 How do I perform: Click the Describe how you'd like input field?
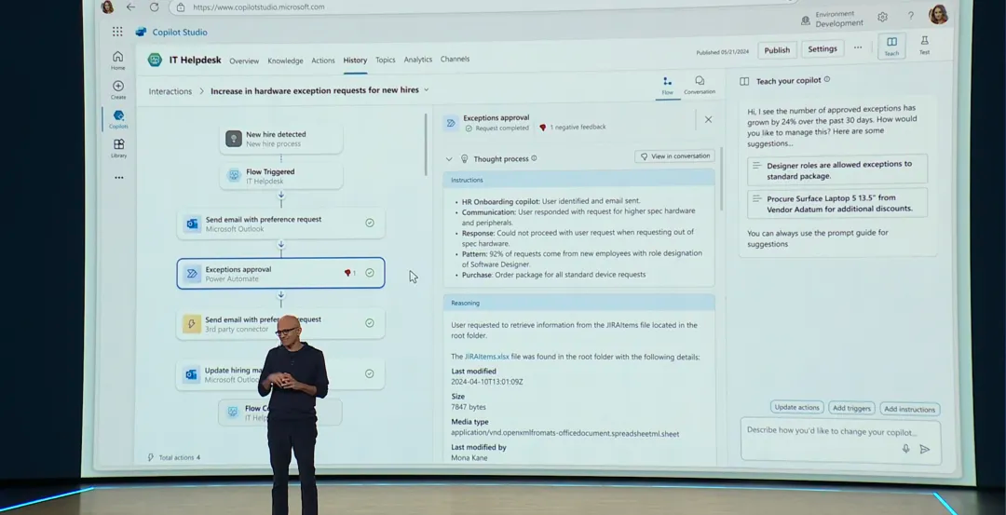[820, 432]
